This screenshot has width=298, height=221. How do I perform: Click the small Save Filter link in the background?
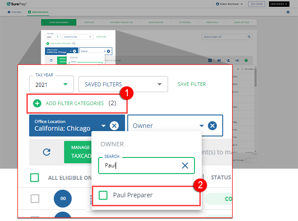[101, 37]
